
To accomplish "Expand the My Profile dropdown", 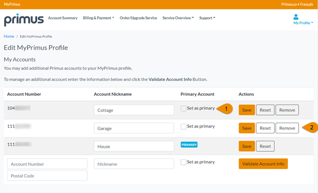I will click(303, 23).
